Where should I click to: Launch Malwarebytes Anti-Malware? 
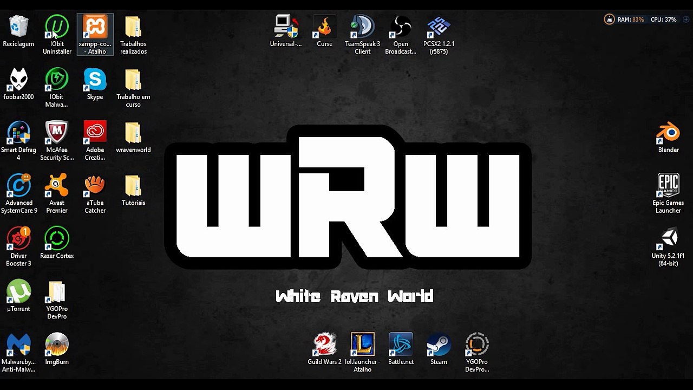click(18, 354)
